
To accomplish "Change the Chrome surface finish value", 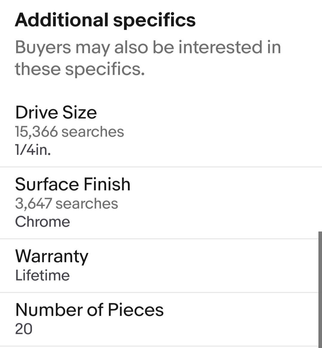I will click(x=42, y=222).
